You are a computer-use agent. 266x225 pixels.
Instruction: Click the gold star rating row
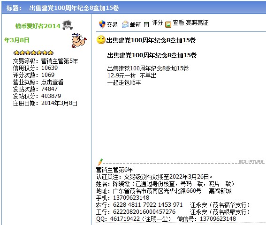[x=33, y=52]
